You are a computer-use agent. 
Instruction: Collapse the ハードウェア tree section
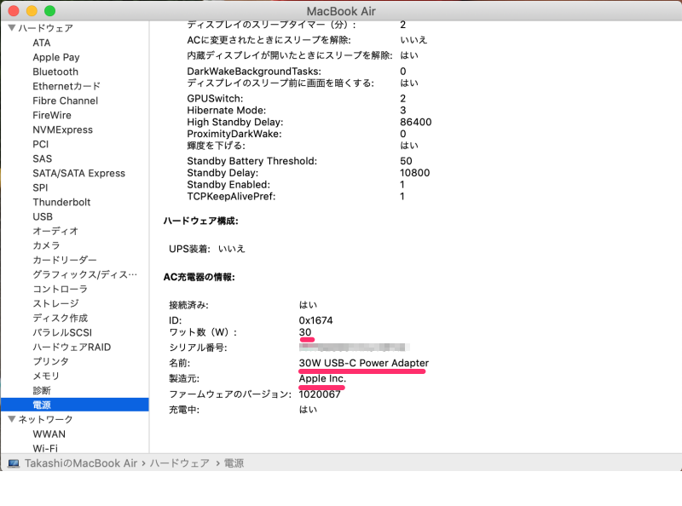(x=12, y=28)
